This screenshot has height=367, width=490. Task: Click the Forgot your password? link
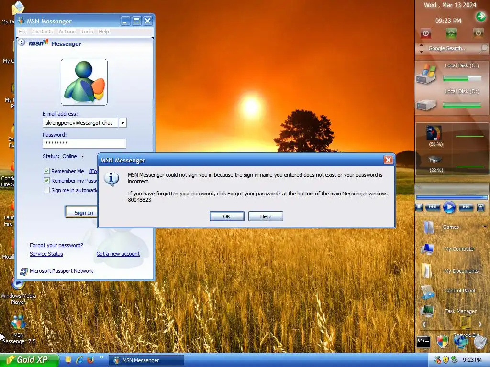pos(56,245)
